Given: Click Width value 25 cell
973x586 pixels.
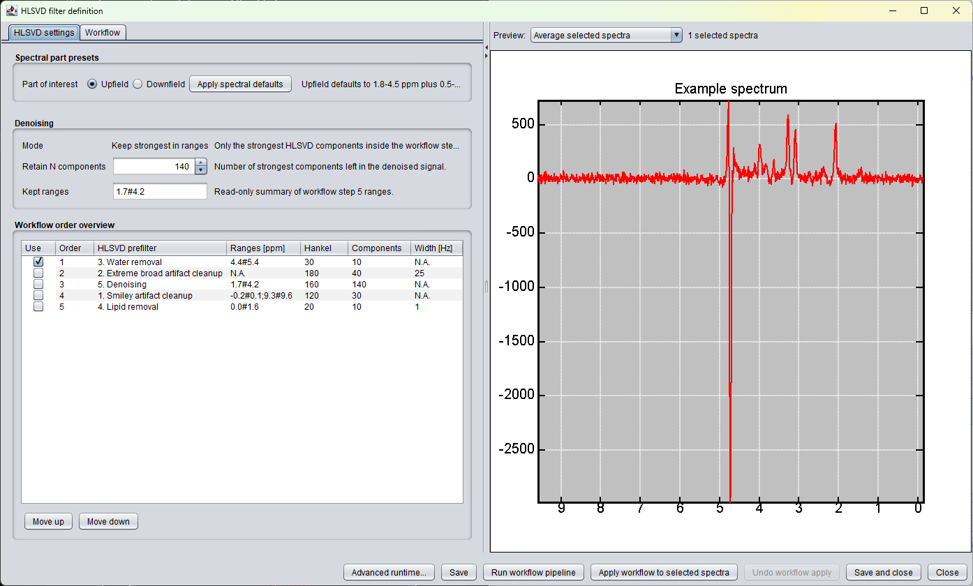Looking at the screenshot, I should click(x=436, y=273).
